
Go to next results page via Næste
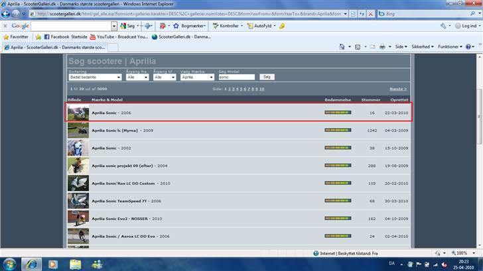[397, 88]
